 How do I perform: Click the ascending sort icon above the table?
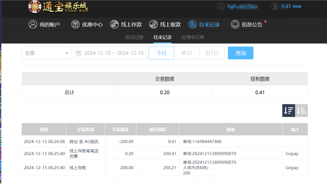(301, 110)
